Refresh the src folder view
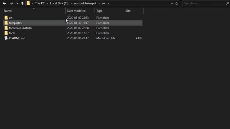Screen dimensions: 230x129 177,3
